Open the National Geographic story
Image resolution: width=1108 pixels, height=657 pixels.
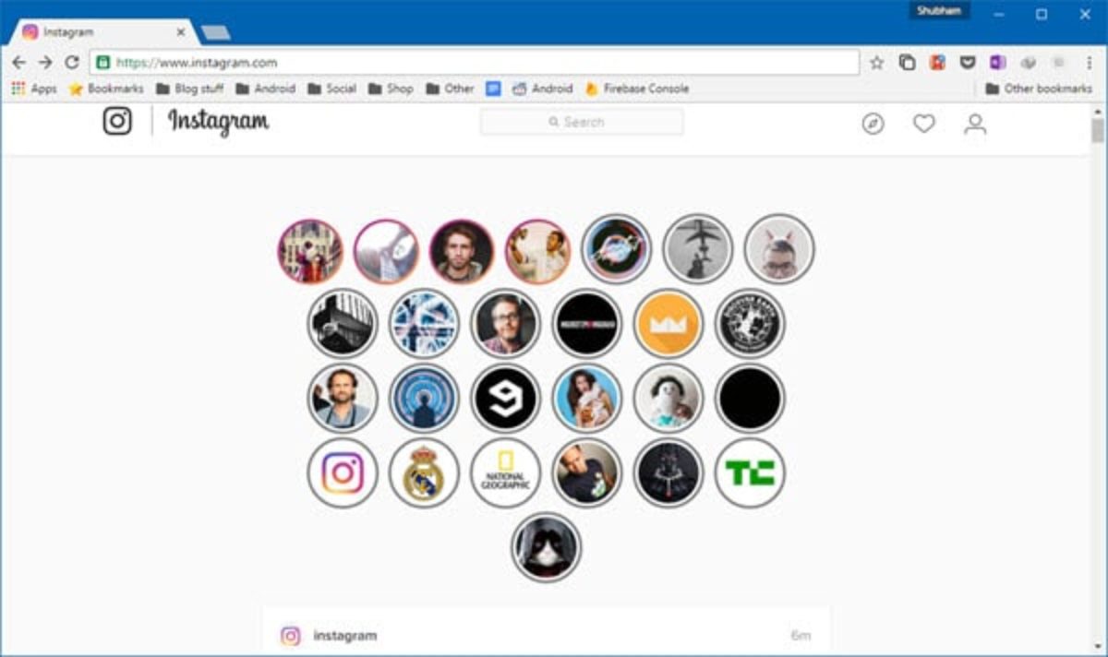coord(505,473)
